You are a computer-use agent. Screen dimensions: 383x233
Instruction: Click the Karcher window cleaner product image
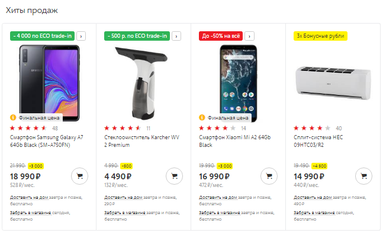pyautogui.click(x=141, y=83)
